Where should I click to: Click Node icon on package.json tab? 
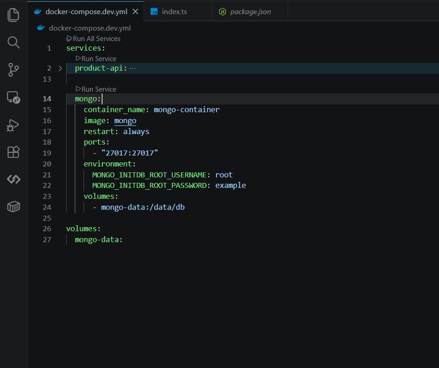pos(222,12)
